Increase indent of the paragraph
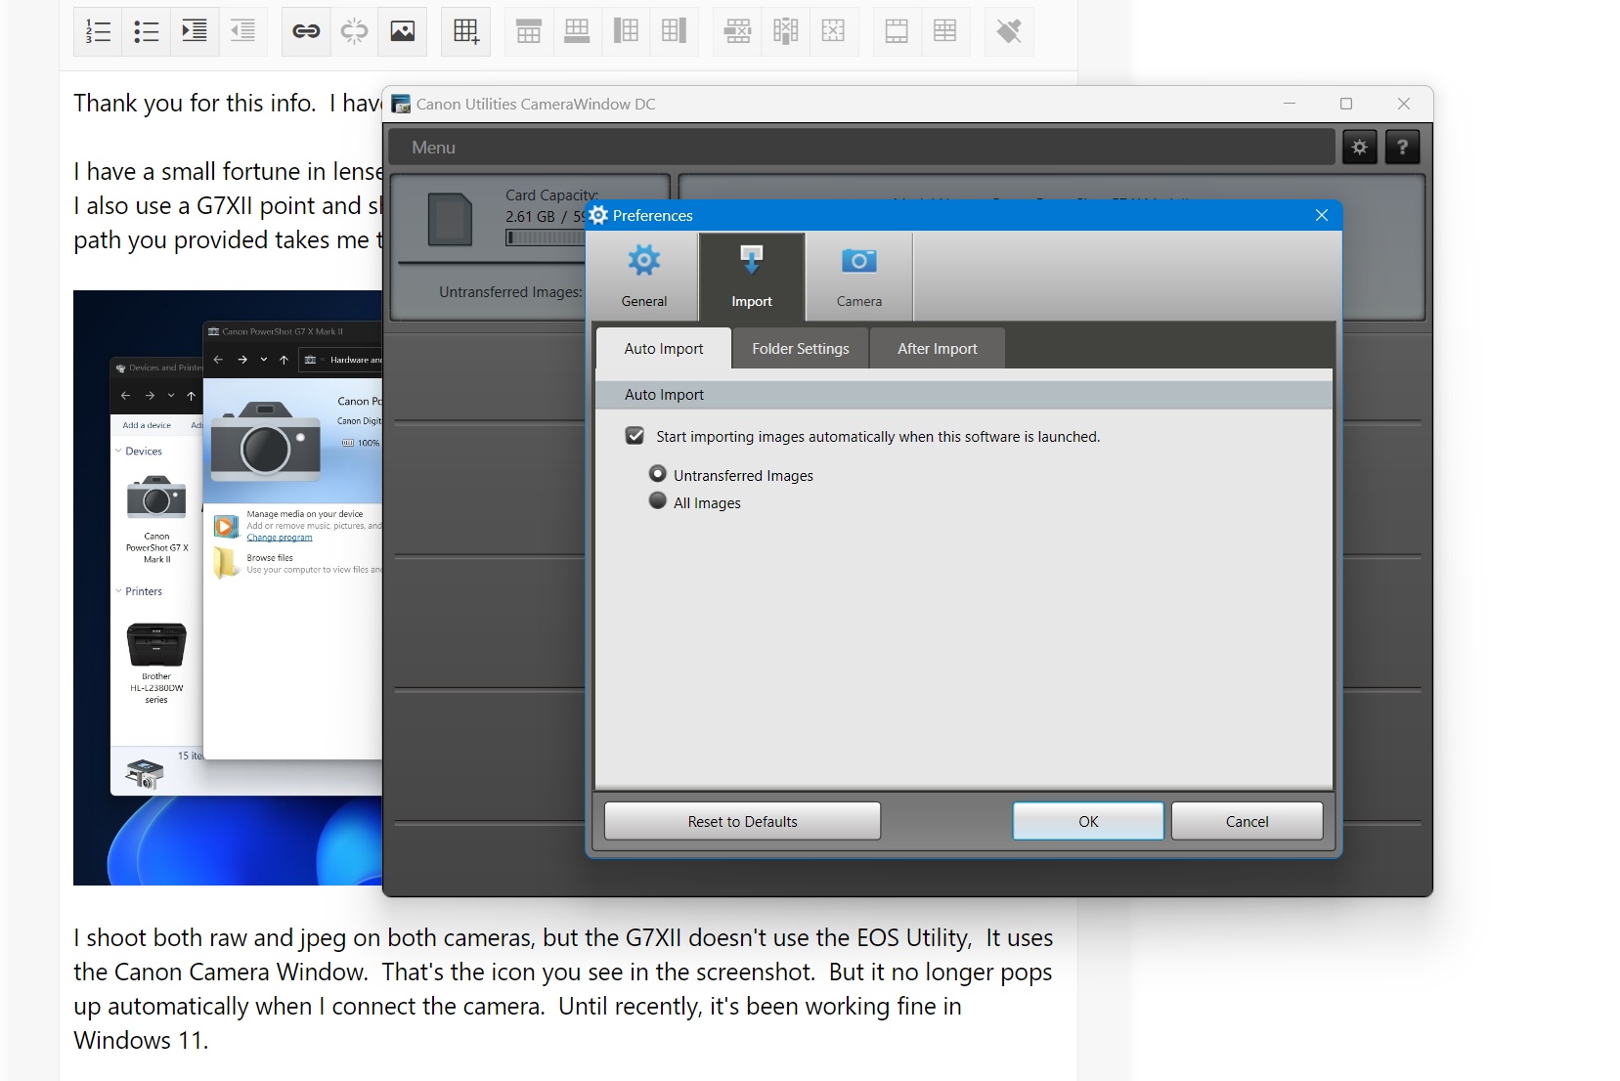Image resolution: width=1620 pixels, height=1081 pixels. [x=195, y=31]
